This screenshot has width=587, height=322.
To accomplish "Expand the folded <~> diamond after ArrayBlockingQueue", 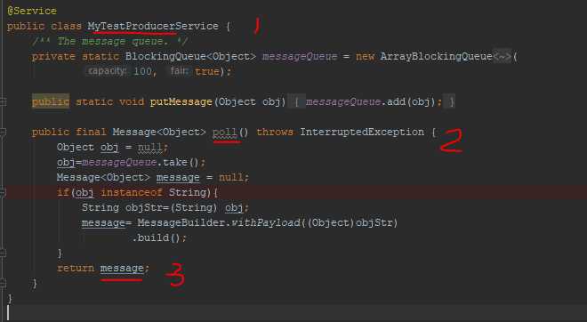I will tap(502, 57).
